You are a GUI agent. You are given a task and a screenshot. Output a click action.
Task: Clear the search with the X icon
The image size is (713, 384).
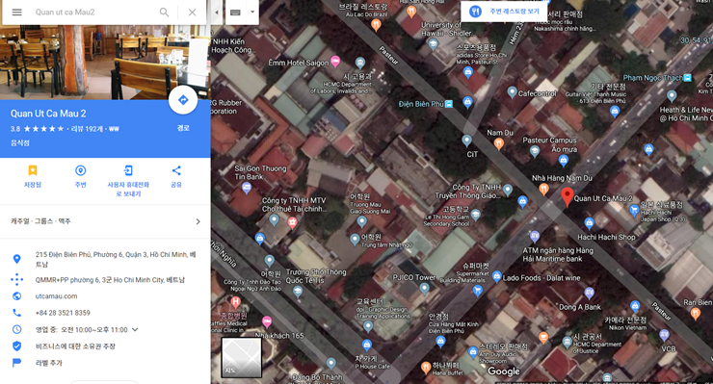pos(193,13)
